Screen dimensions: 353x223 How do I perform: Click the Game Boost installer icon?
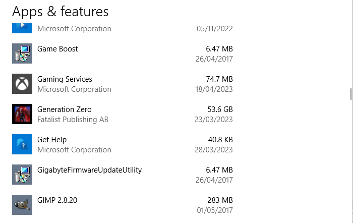click(x=22, y=53)
